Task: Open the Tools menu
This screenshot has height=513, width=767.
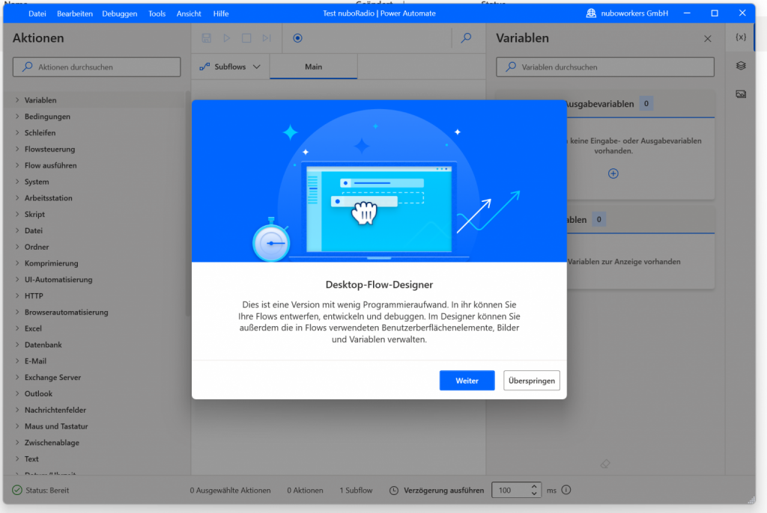Action: (157, 13)
